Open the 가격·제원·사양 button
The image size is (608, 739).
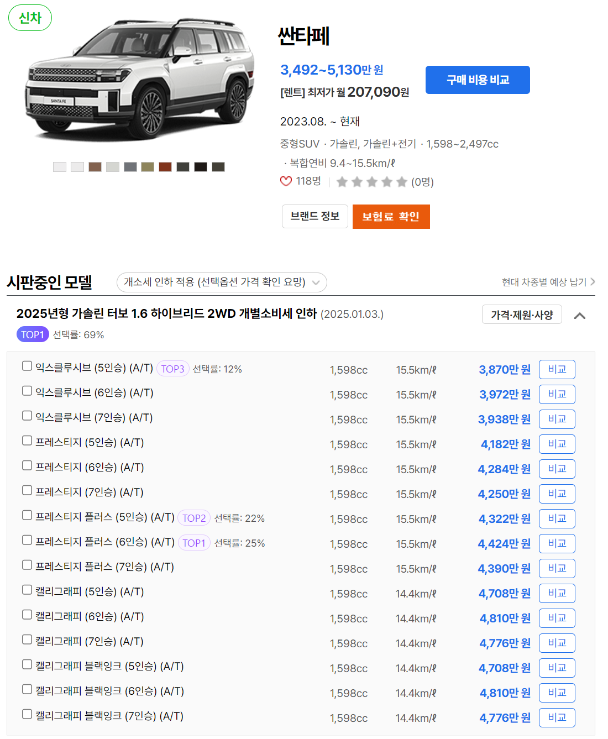(522, 315)
